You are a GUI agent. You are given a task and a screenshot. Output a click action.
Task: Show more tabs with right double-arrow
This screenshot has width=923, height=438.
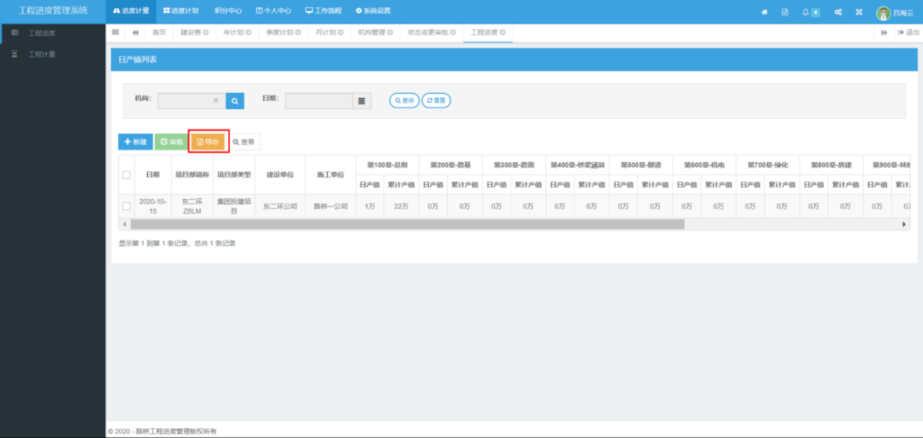pyautogui.click(x=884, y=32)
